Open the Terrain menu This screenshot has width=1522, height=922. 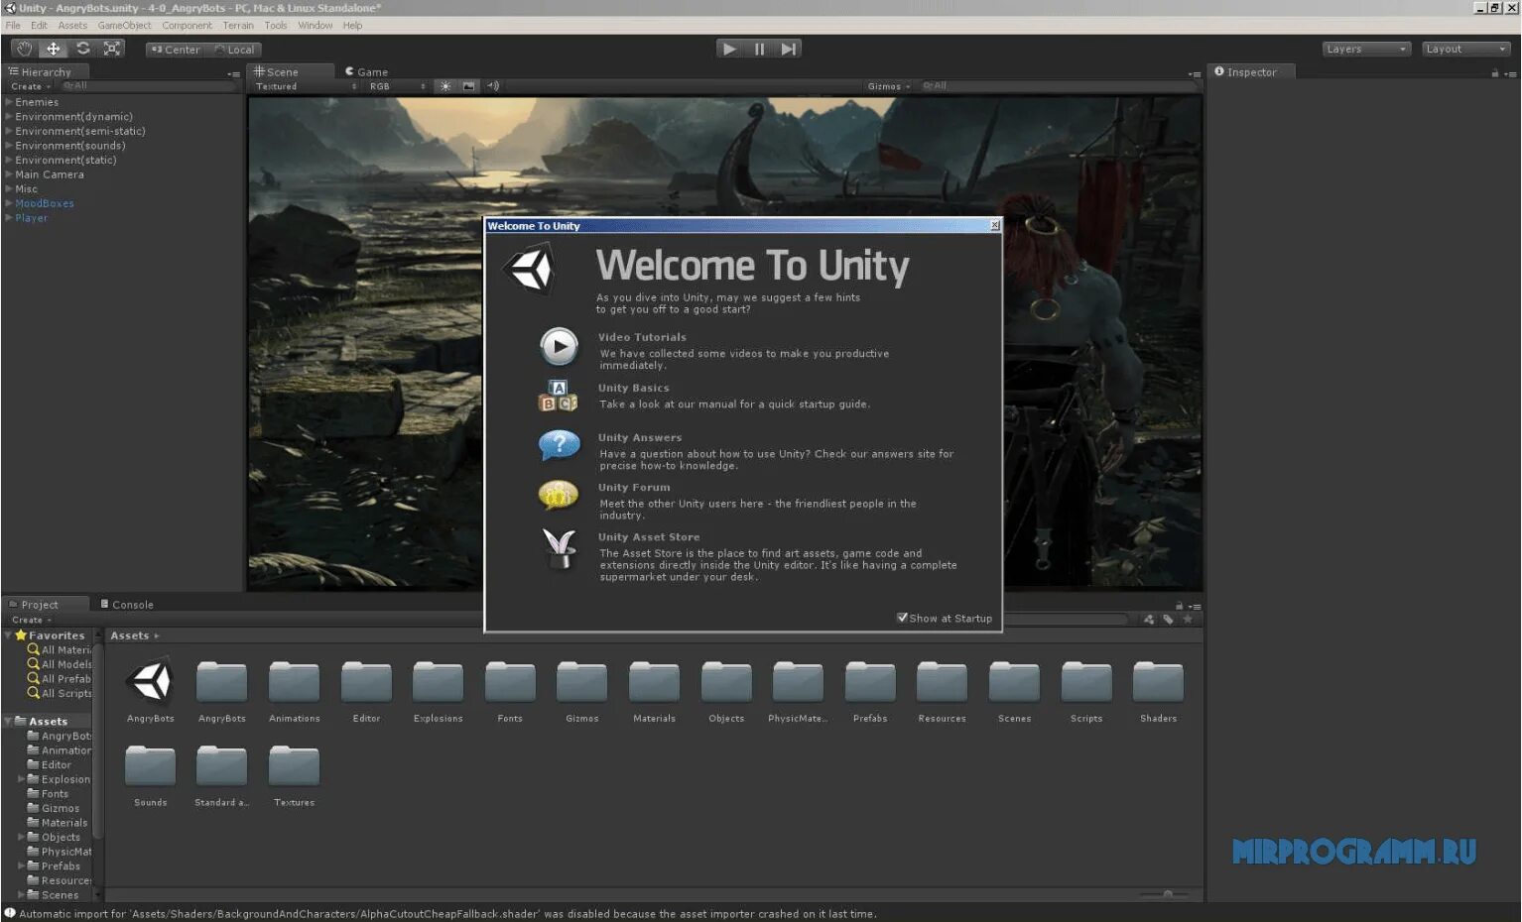pos(238,26)
